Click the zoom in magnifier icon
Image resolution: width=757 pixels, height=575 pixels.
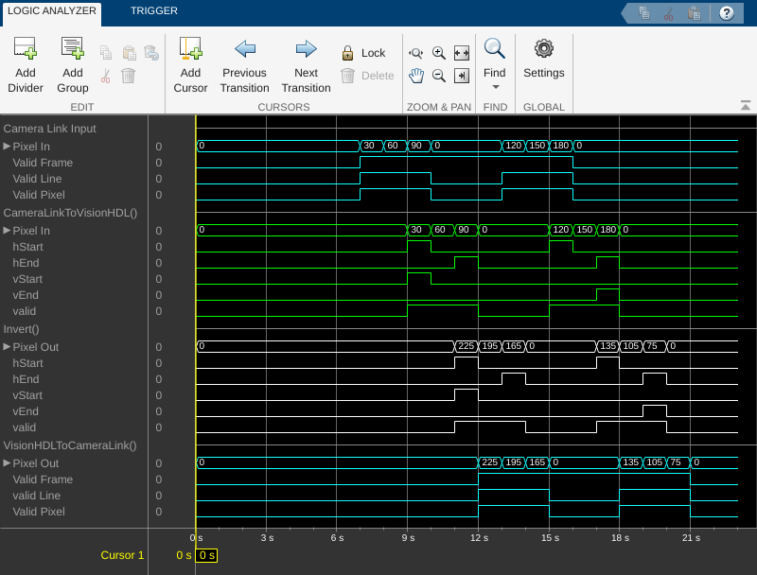pyautogui.click(x=439, y=53)
